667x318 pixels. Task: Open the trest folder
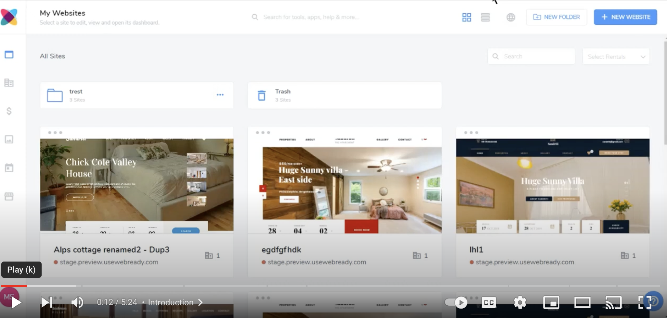tap(130, 95)
